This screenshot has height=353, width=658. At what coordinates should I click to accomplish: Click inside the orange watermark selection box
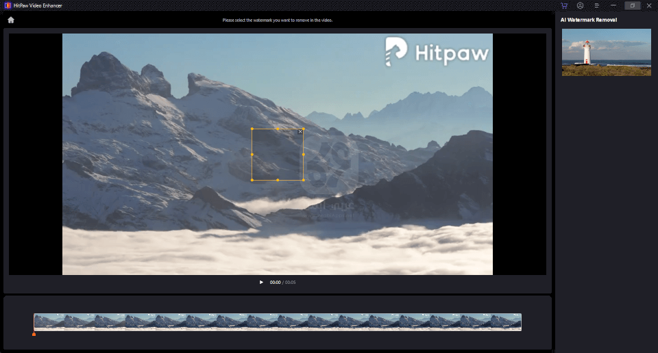click(278, 155)
